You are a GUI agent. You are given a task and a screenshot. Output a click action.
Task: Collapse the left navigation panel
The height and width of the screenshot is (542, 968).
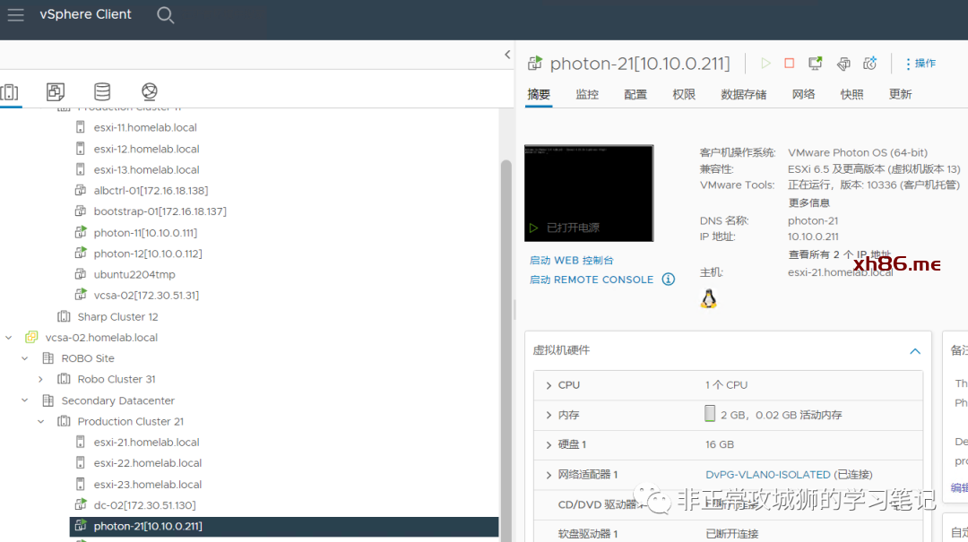pyautogui.click(x=507, y=56)
